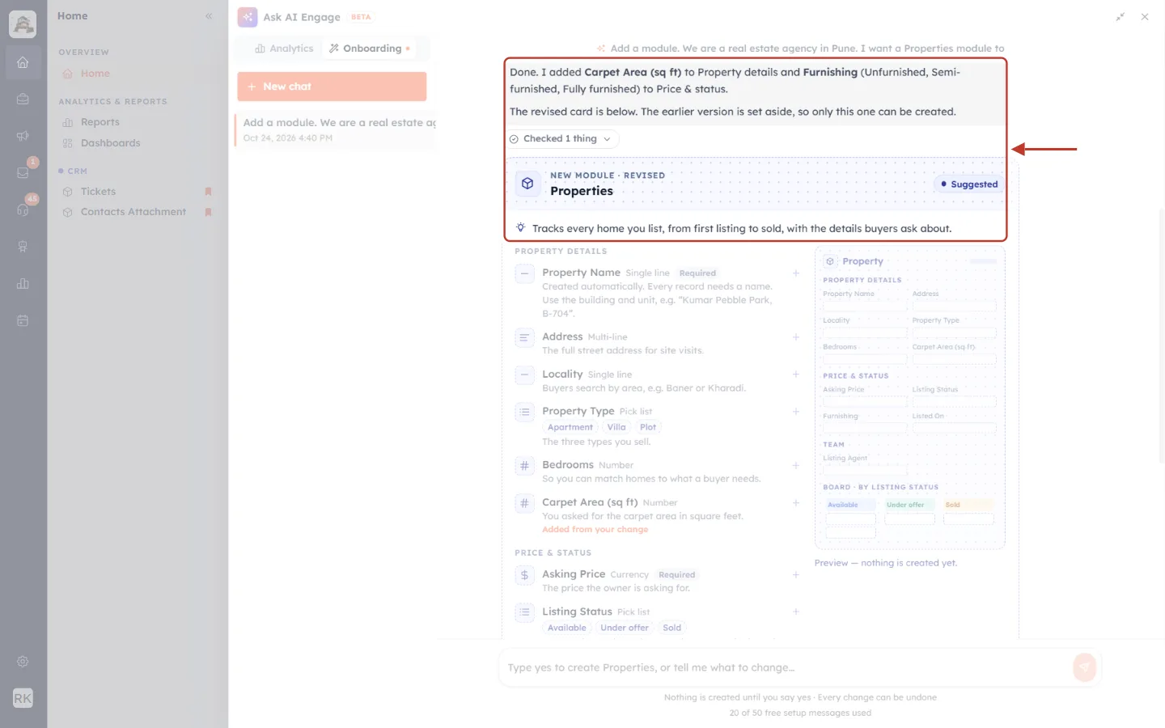Expand the Bedrooms field with its plus
The height and width of the screenshot is (728, 1165).
tap(796, 465)
